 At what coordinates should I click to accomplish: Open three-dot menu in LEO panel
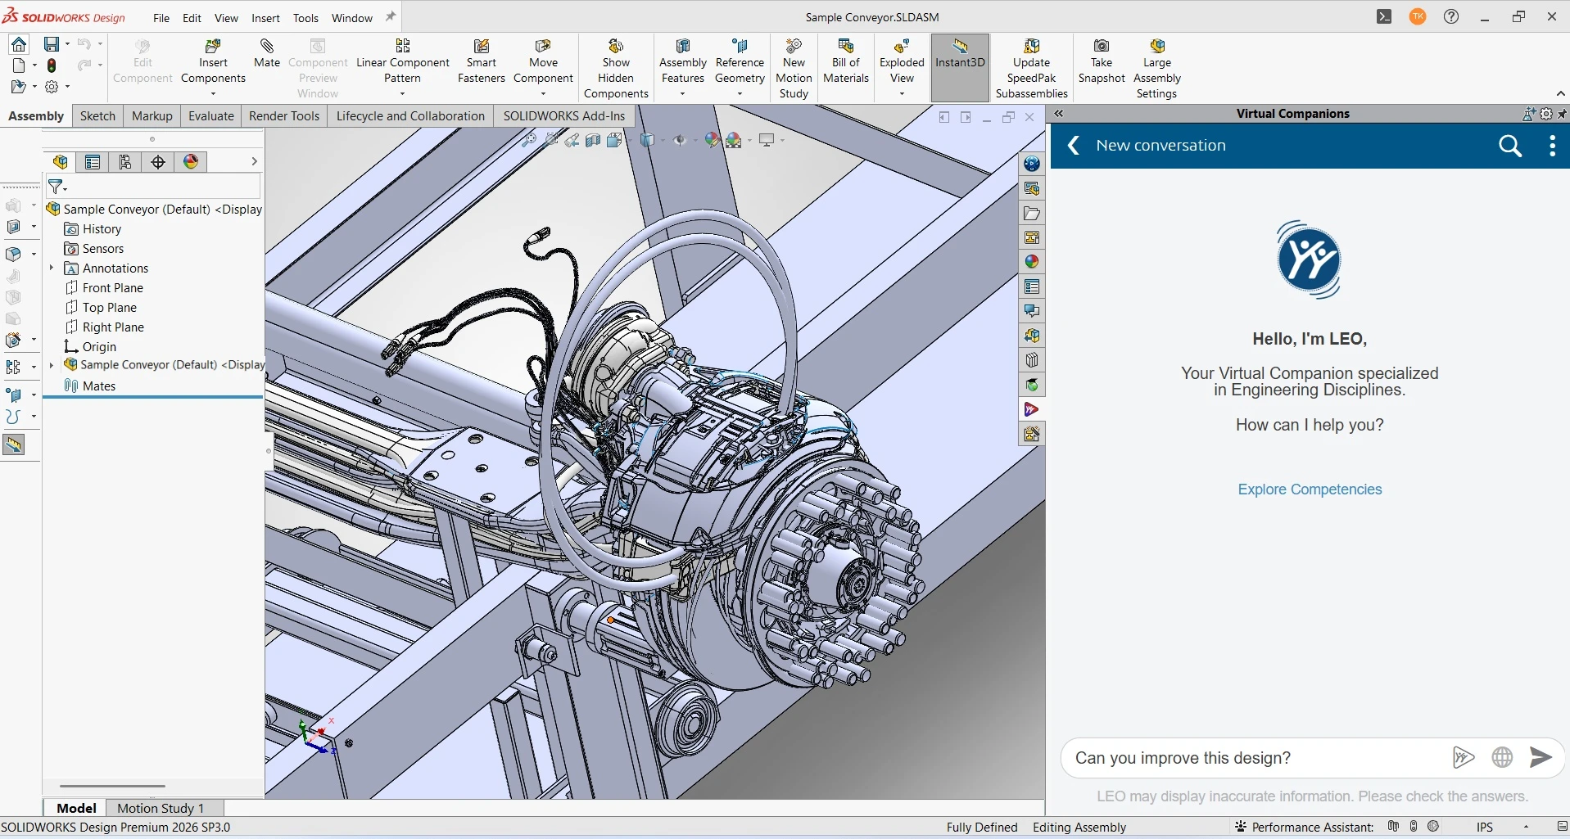tap(1552, 146)
